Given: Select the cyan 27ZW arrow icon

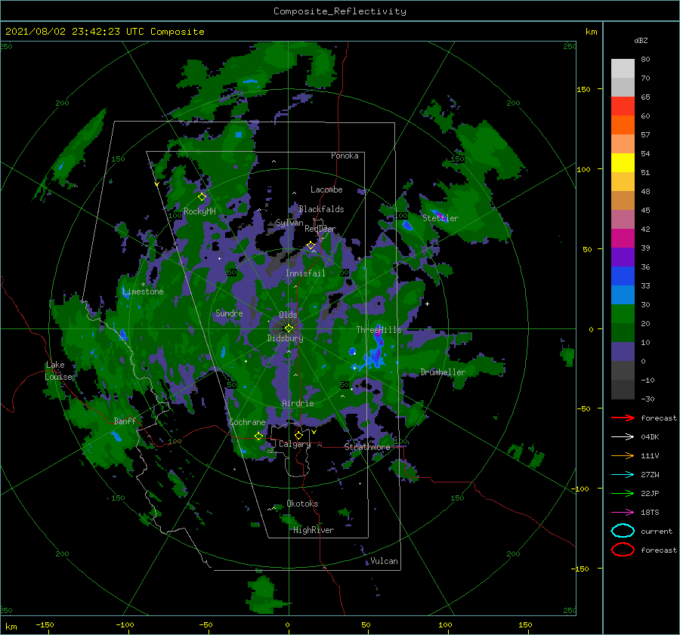Looking at the screenshot, I should click(x=623, y=475).
